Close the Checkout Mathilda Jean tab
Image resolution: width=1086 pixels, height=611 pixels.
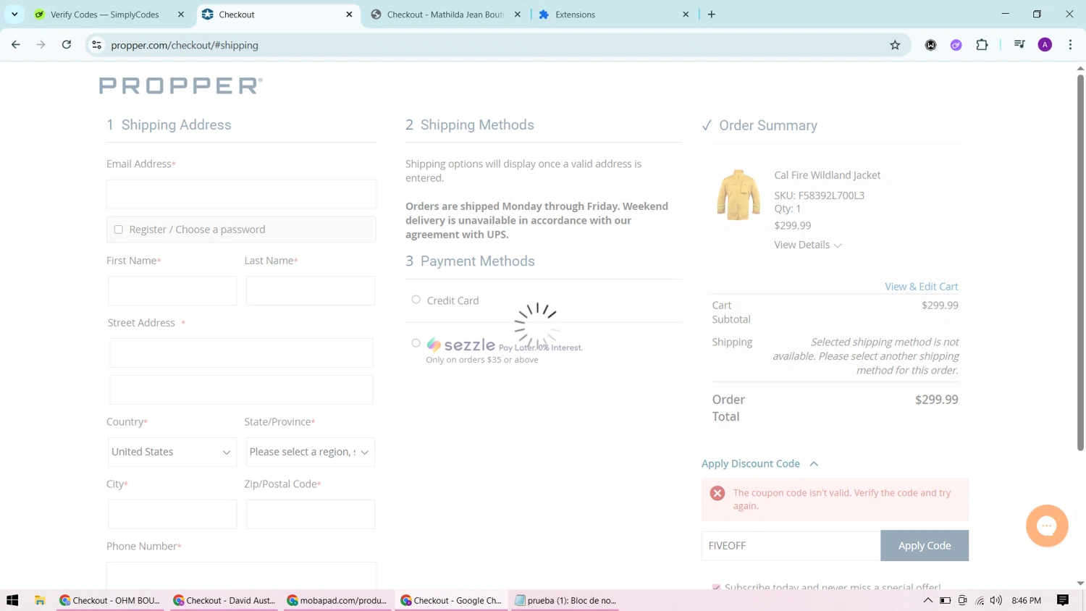pyautogui.click(x=518, y=14)
